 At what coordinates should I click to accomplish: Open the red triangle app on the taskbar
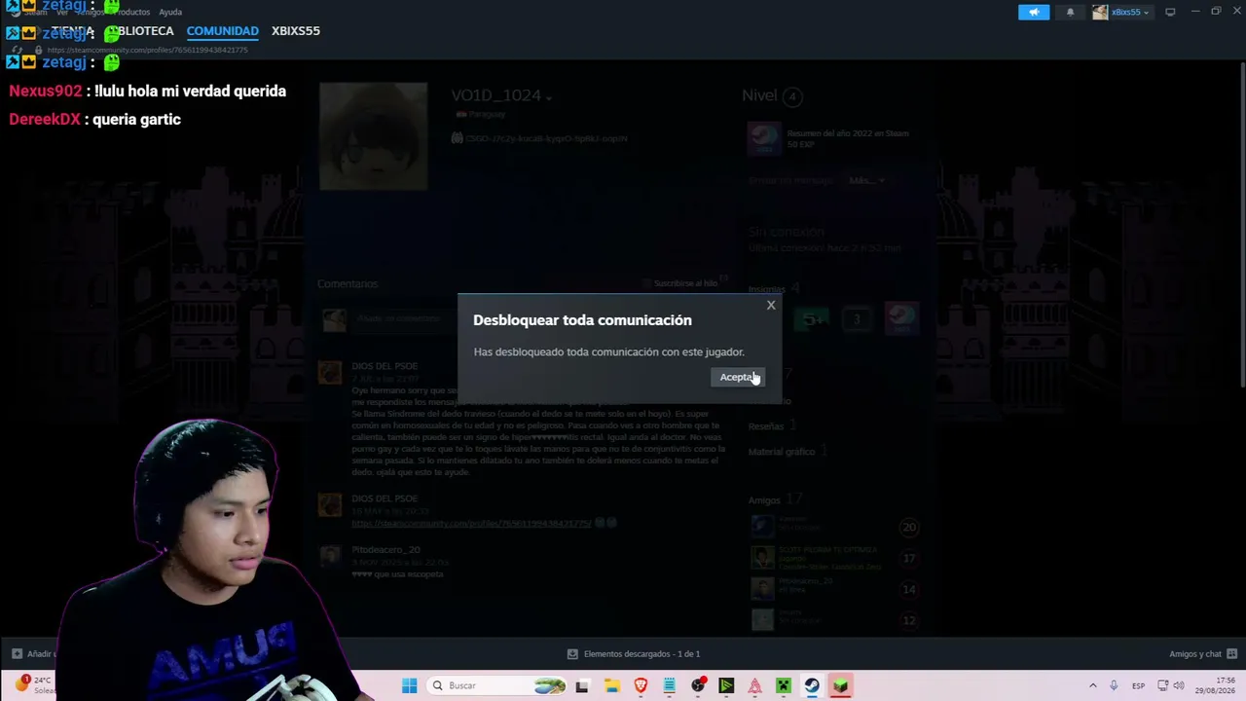click(754, 685)
